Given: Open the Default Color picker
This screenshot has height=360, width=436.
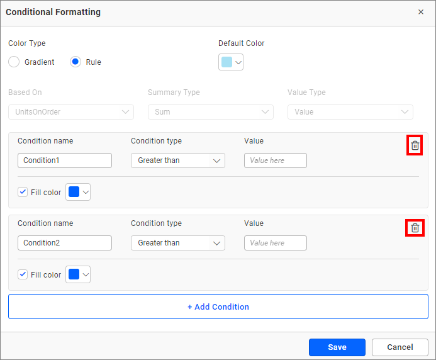Looking at the screenshot, I should [231, 62].
